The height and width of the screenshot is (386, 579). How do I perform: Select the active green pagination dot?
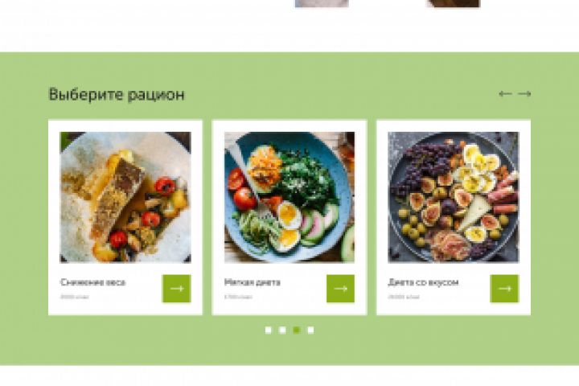point(297,330)
